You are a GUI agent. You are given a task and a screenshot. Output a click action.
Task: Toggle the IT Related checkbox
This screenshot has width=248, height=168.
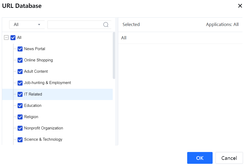[20, 94]
